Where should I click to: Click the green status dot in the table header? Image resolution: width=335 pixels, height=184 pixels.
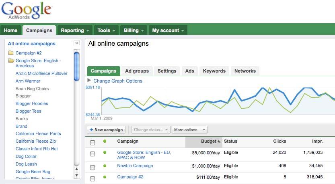[105, 141]
